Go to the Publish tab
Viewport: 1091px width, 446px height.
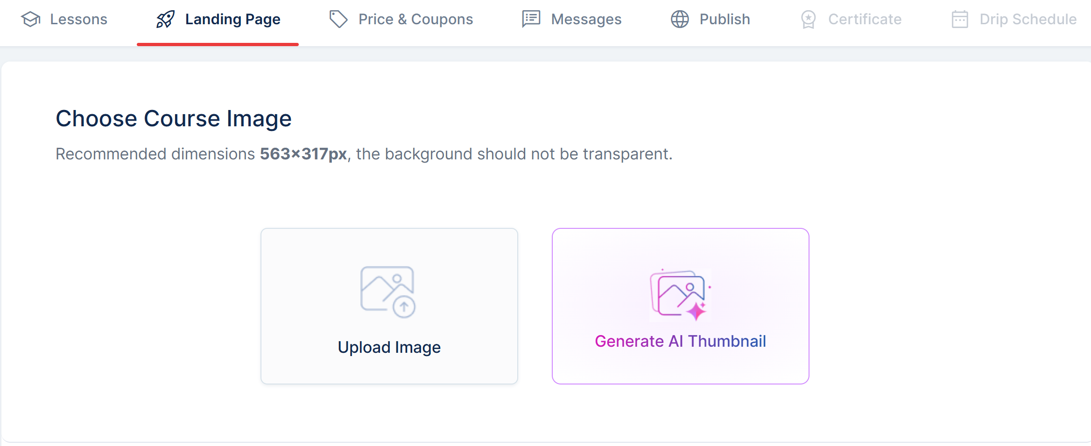pos(711,19)
